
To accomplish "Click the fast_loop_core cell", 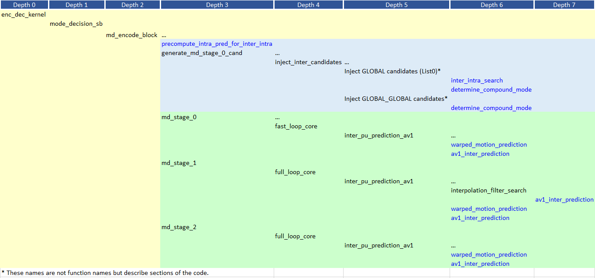I will [x=296, y=126].
